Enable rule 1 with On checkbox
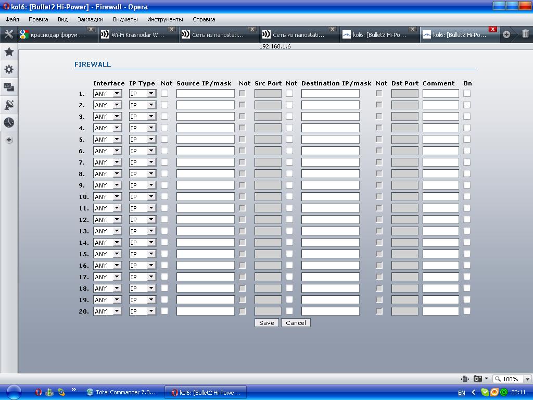Screen dimensions: 533x400 (x=467, y=93)
